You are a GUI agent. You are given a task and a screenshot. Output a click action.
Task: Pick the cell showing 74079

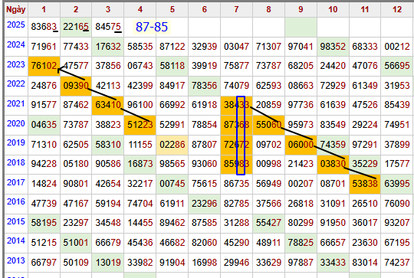(x=236, y=86)
